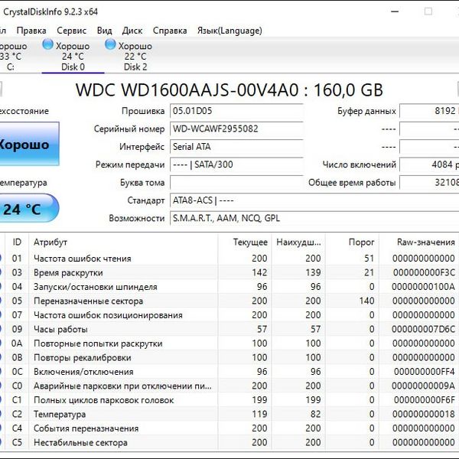
Task: Click the Прошивка field 05.01D05
Action: coord(236,111)
